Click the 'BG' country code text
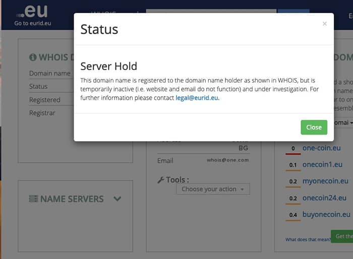 pyautogui.click(x=244, y=148)
